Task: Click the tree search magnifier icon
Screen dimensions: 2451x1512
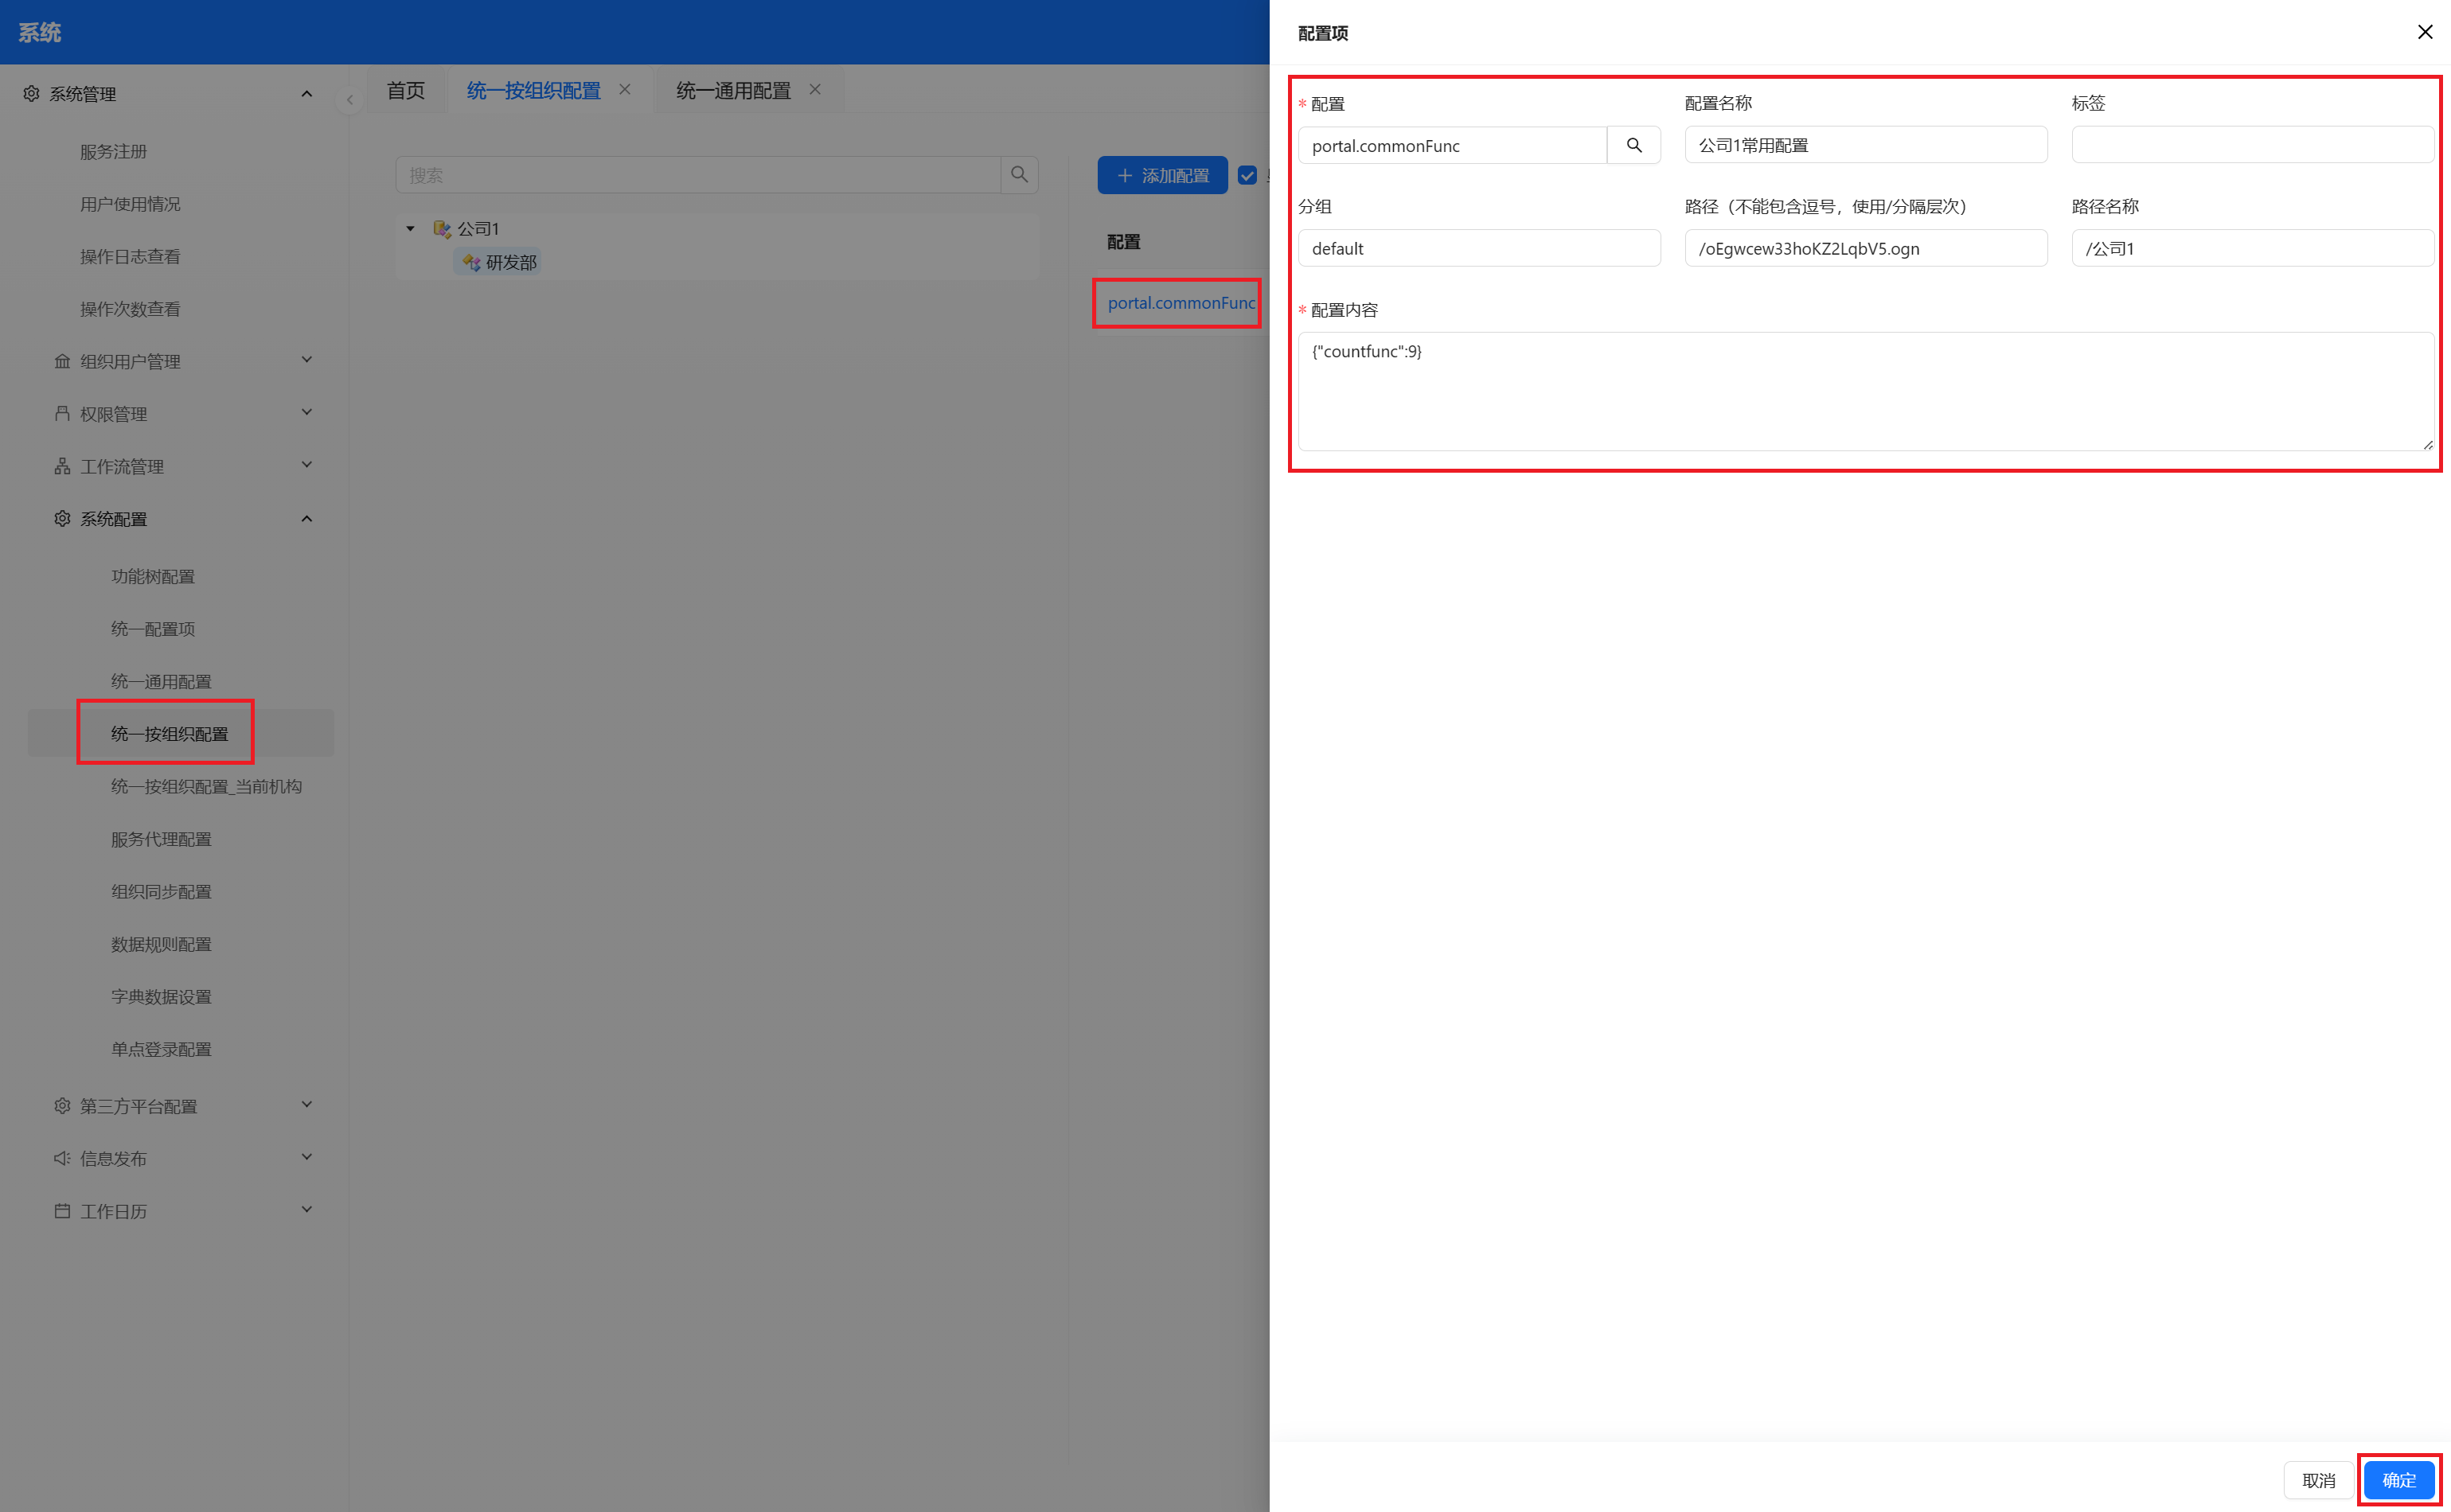Action: coord(1019,174)
